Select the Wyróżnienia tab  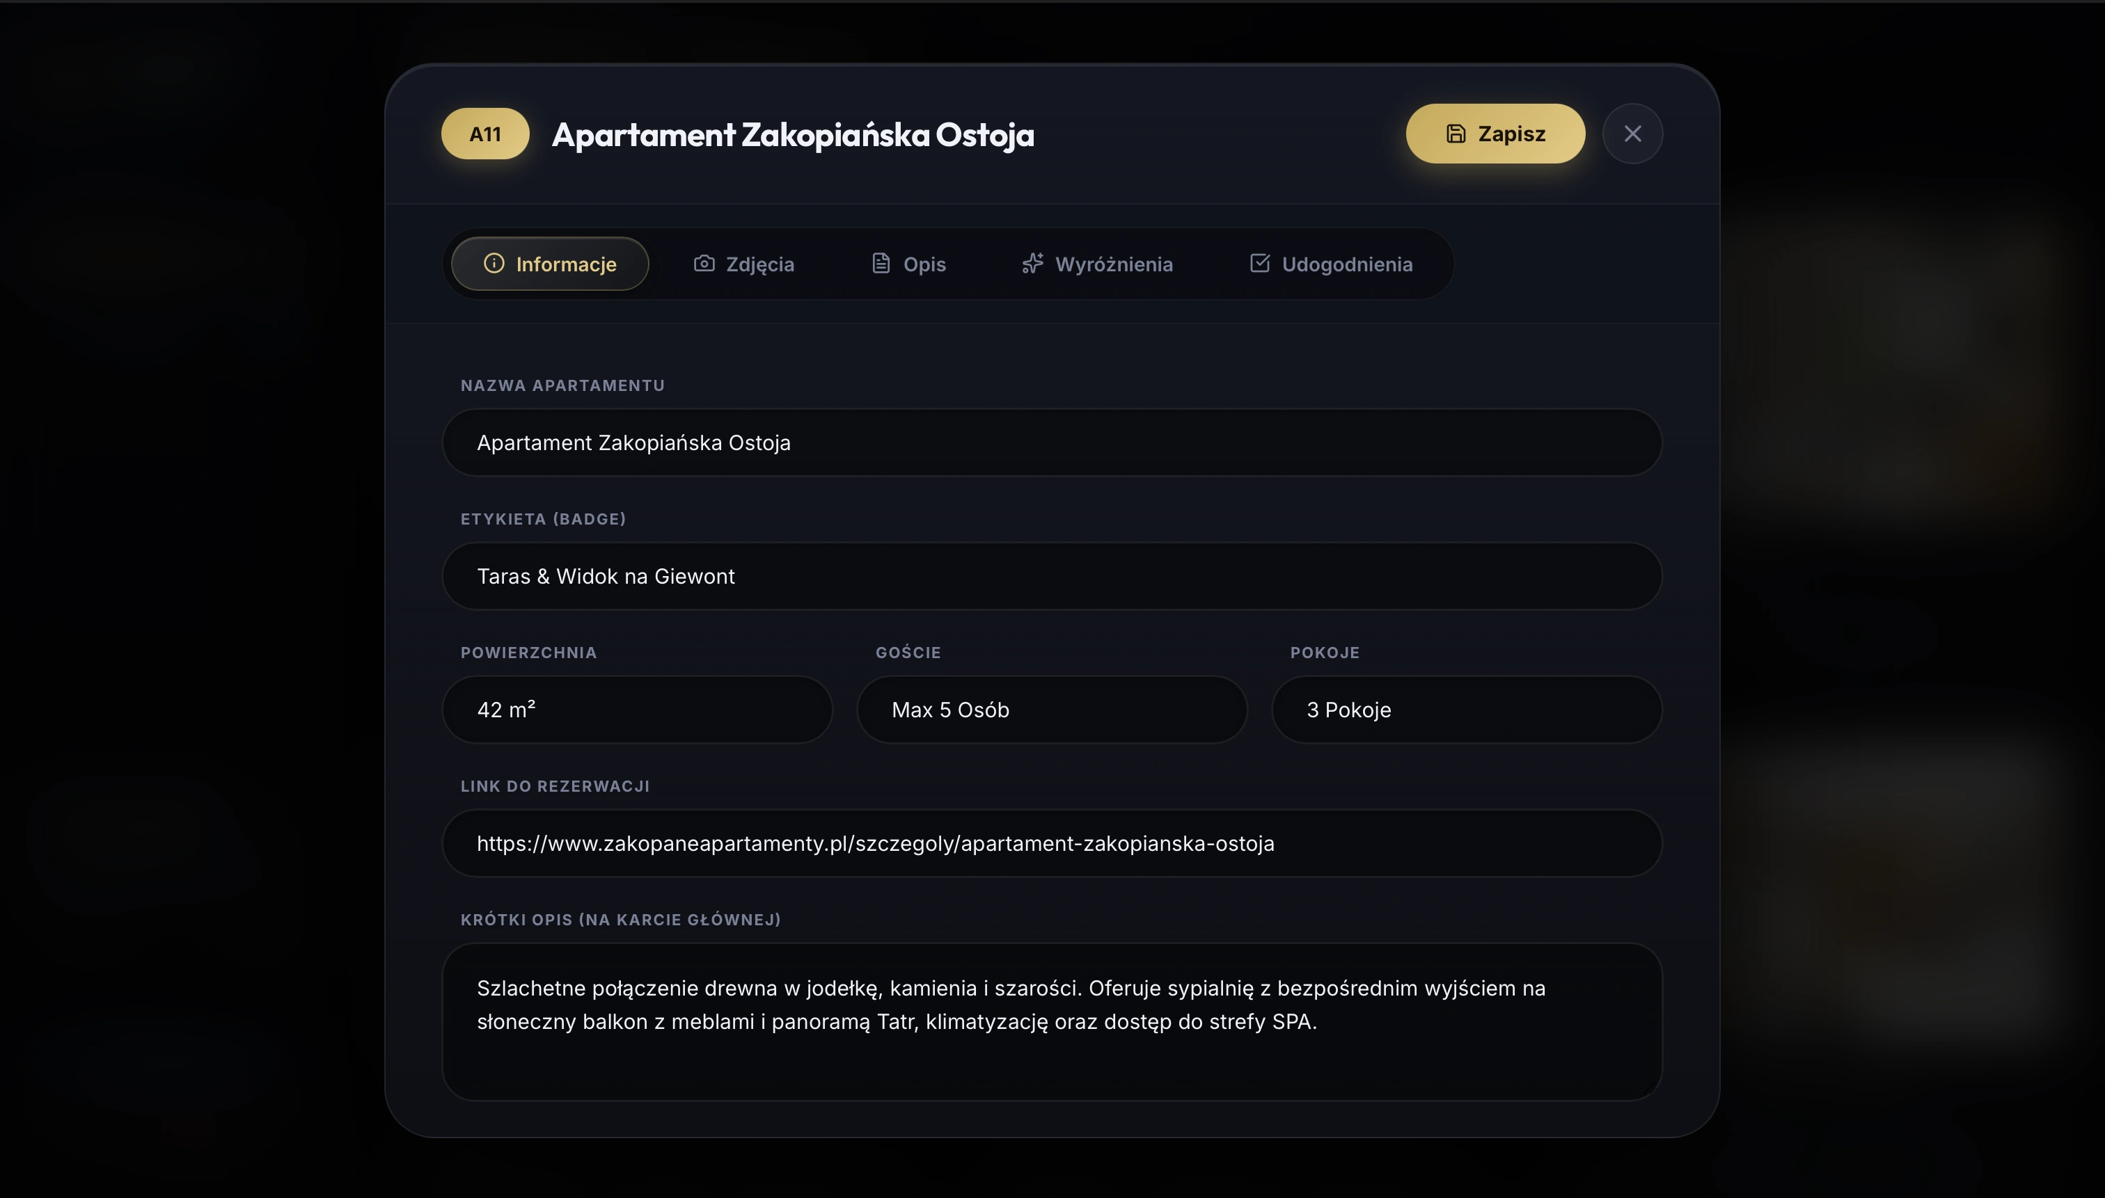(1097, 264)
